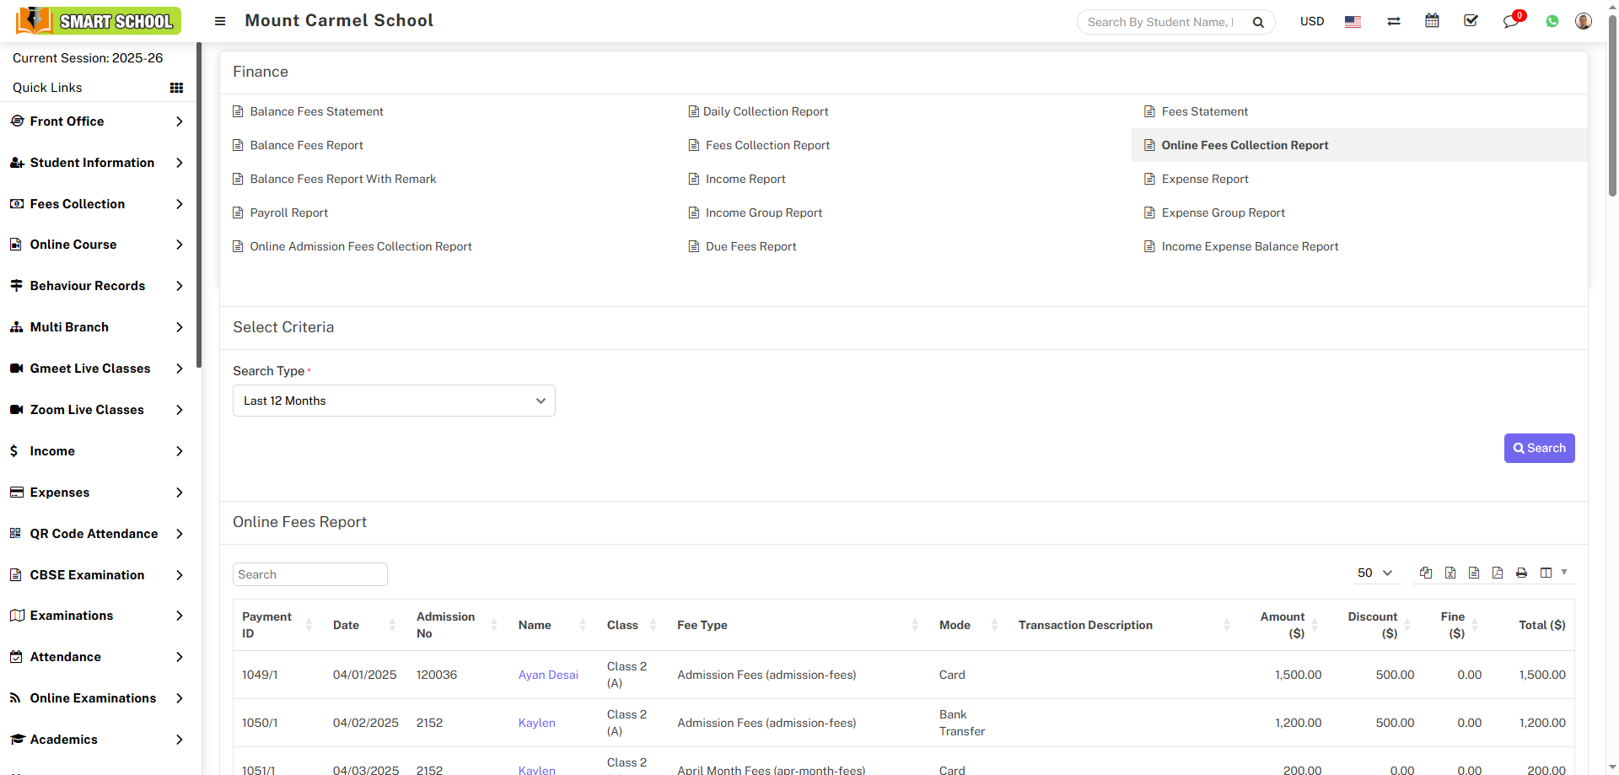This screenshot has width=1619, height=775.
Task: Open the Search Type dropdown
Action: pos(394,401)
